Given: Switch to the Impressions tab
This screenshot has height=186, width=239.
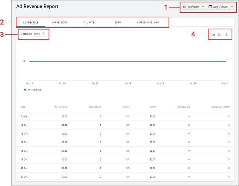Looking at the screenshot, I should (60, 22).
